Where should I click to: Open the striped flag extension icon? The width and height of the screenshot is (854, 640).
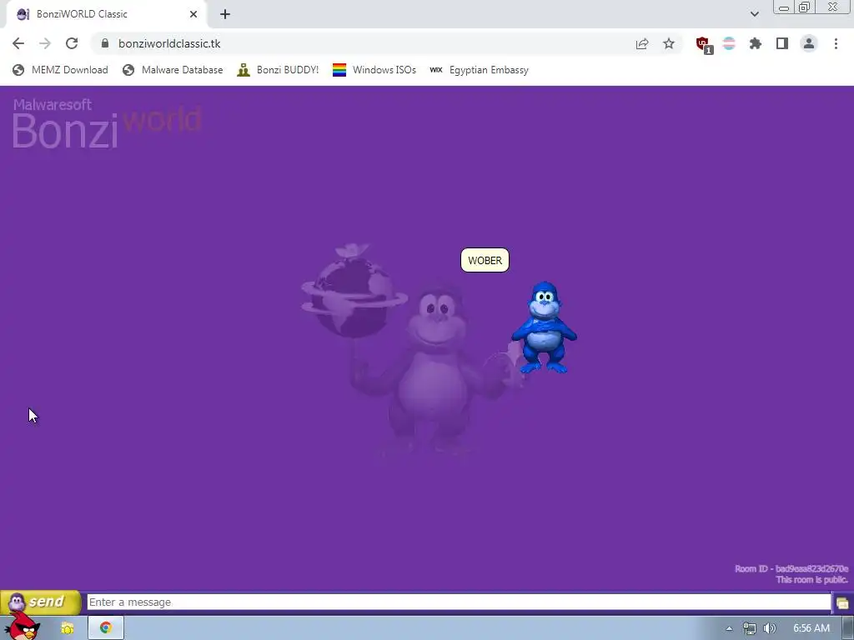tap(729, 43)
